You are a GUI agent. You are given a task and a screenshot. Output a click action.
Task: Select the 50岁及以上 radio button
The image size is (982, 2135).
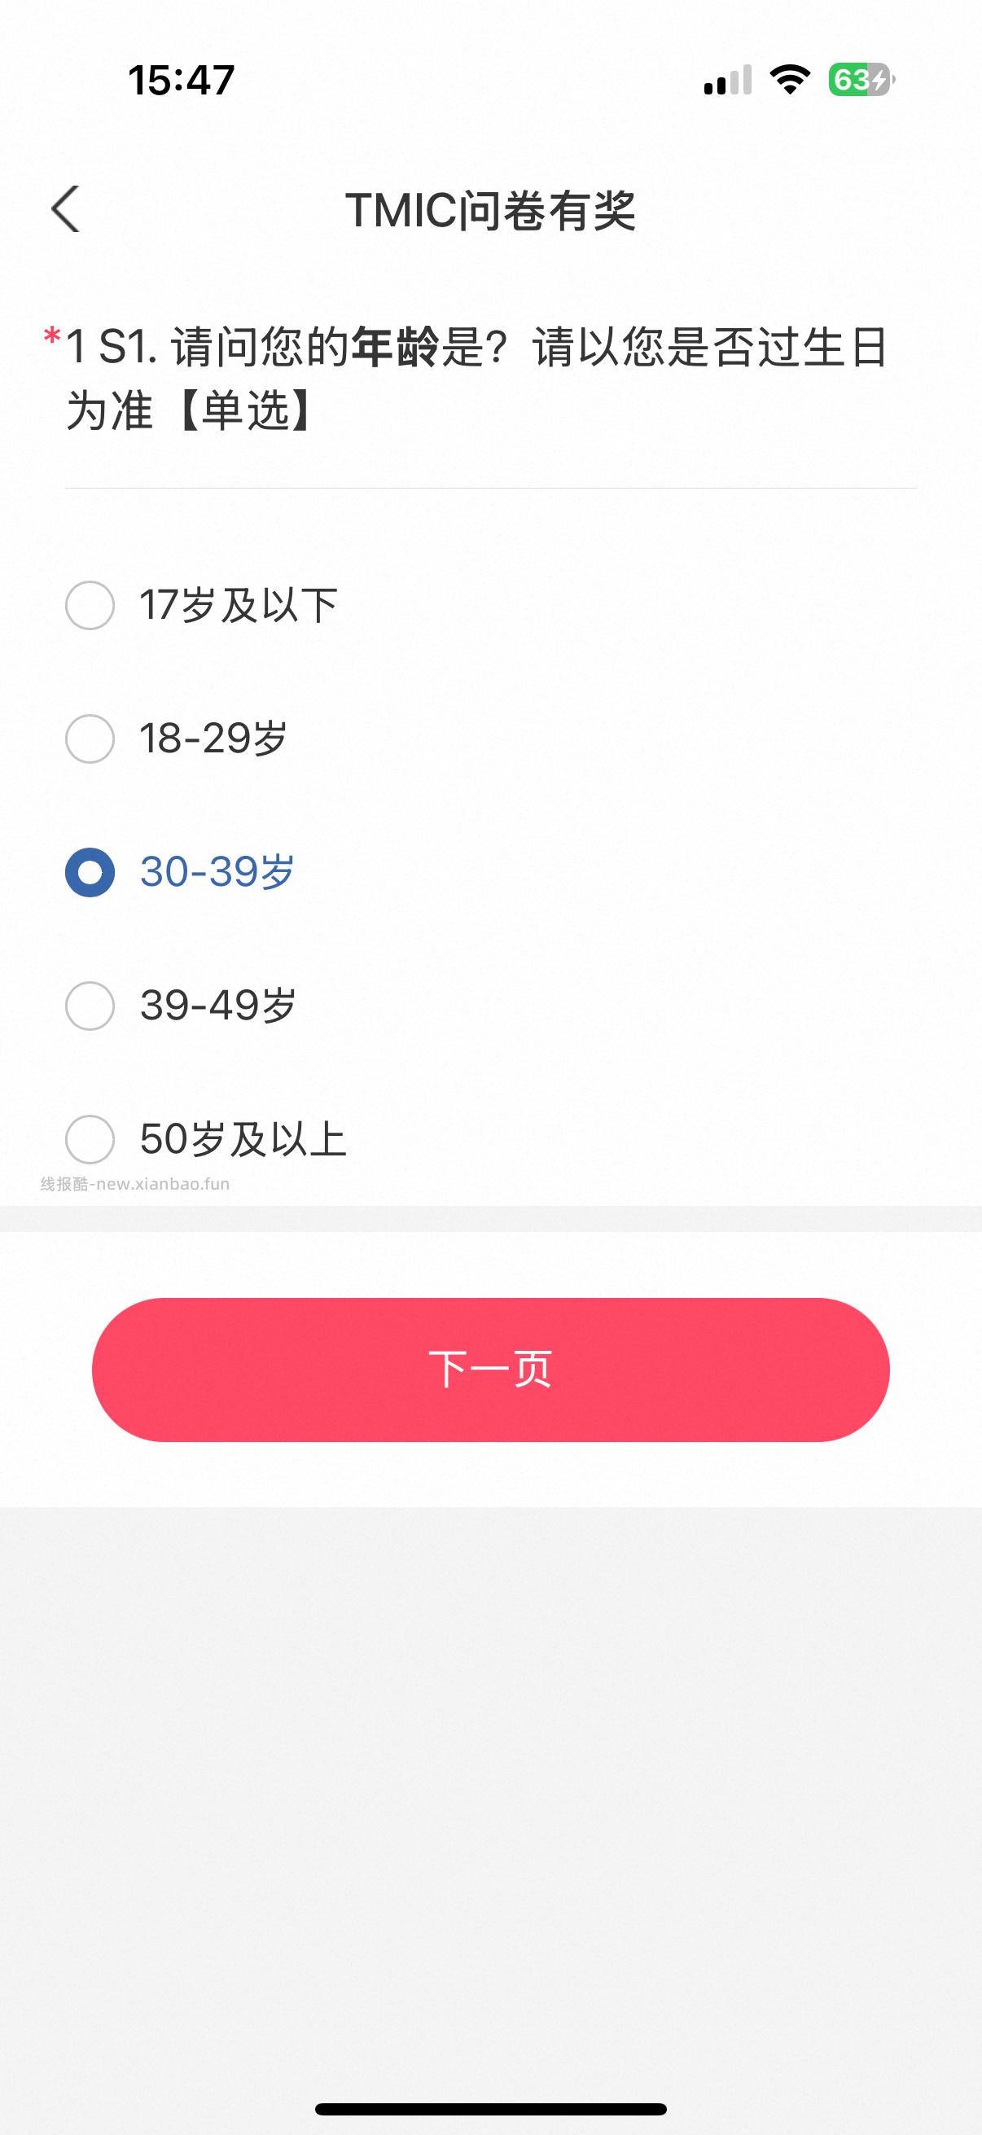tap(90, 1139)
